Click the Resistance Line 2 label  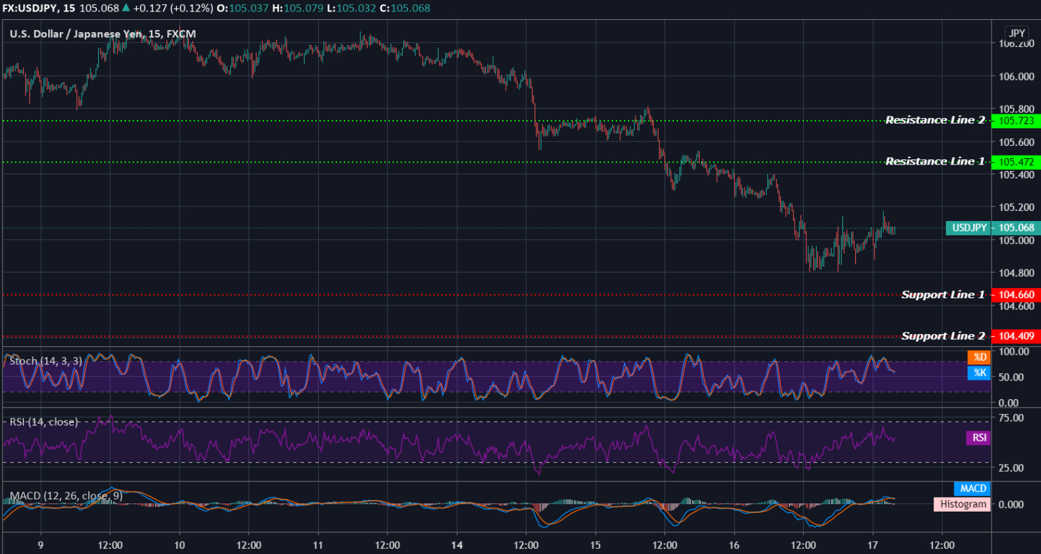click(935, 120)
